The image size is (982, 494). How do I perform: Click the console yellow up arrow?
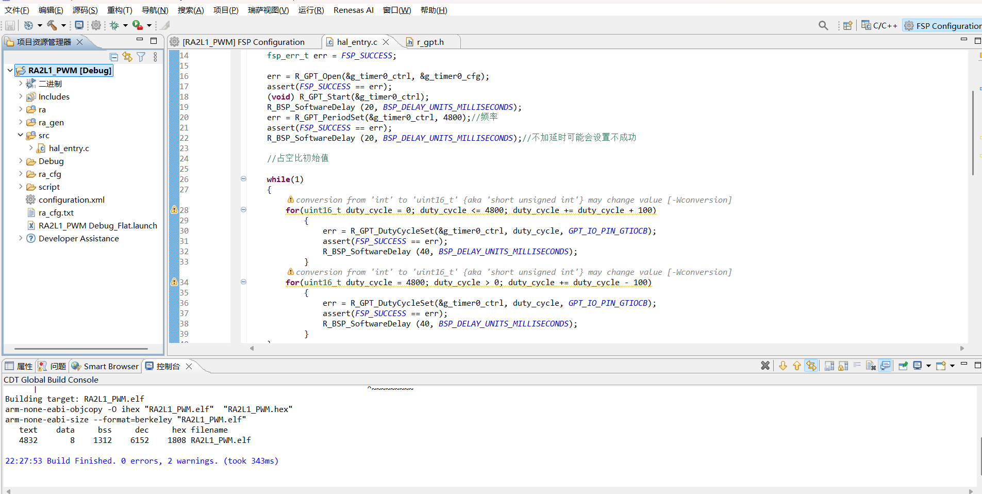pyautogui.click(x=797, y=366)
